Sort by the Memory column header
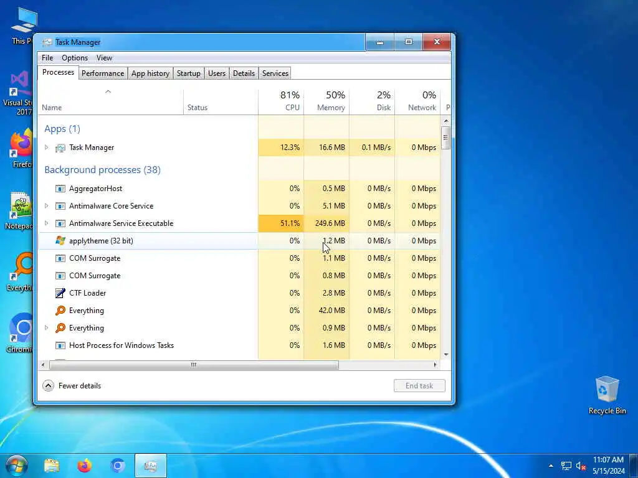 coord(326,101)
